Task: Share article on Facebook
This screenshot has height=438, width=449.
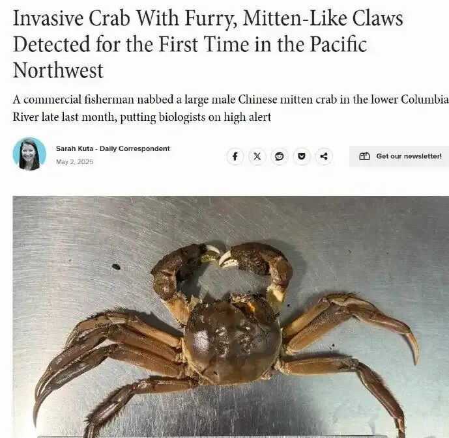Action: (x=235, y=156)
